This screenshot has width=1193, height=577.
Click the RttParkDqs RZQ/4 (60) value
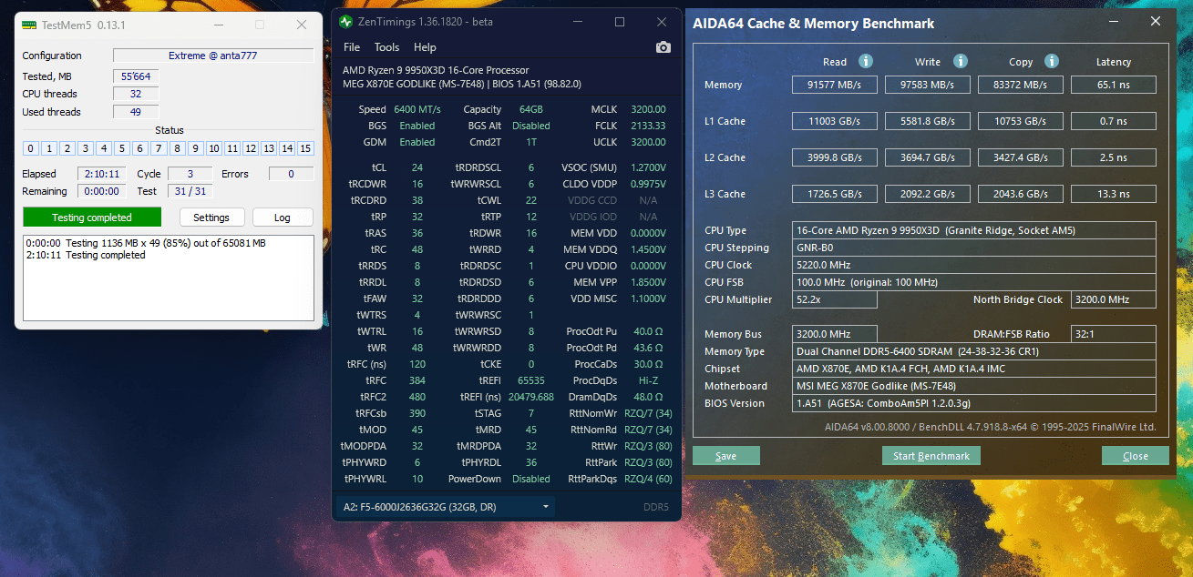tap(648, 479)
